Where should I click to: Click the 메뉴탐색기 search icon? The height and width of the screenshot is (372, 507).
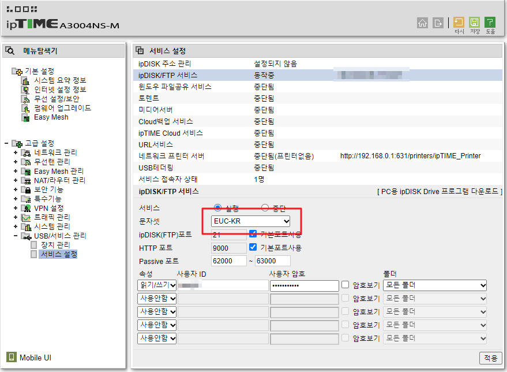pyautogui.click(x=10, y=50)
